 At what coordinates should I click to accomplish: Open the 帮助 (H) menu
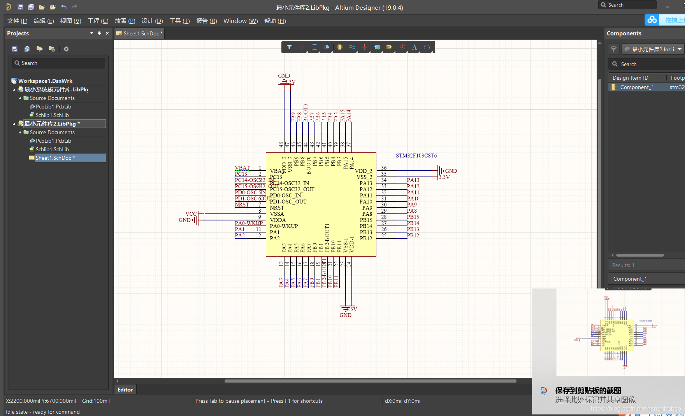click(x=275, y=21)
